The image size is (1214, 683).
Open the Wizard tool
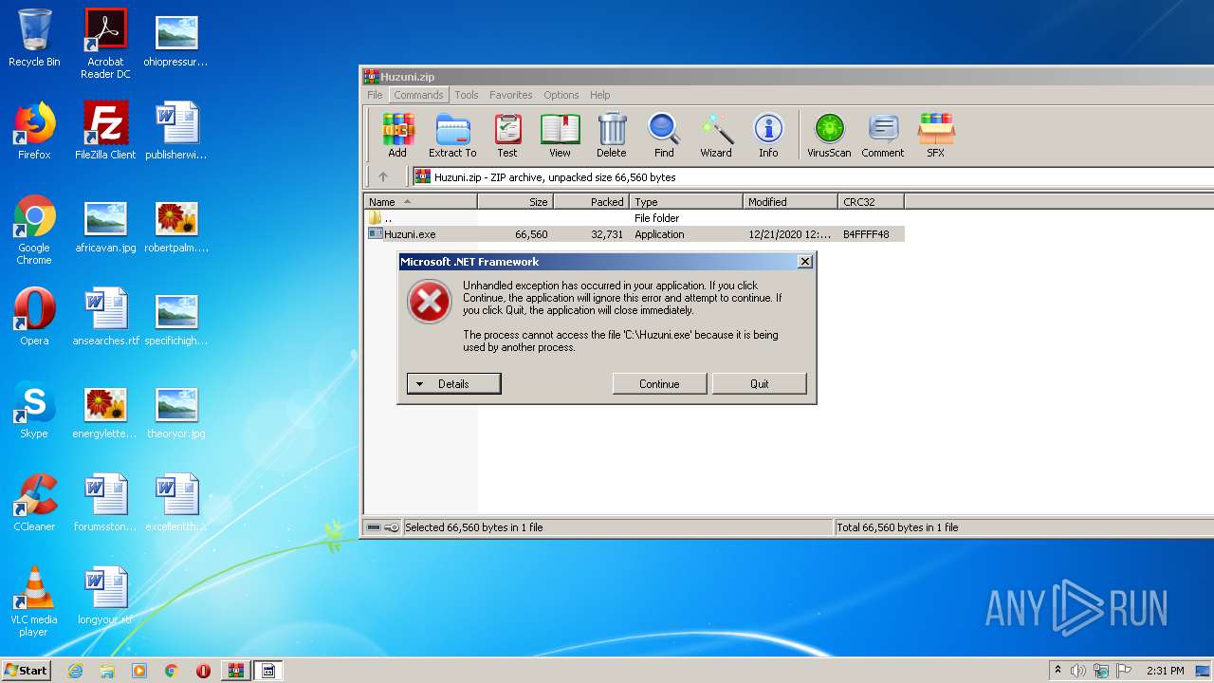coord(716,135)
